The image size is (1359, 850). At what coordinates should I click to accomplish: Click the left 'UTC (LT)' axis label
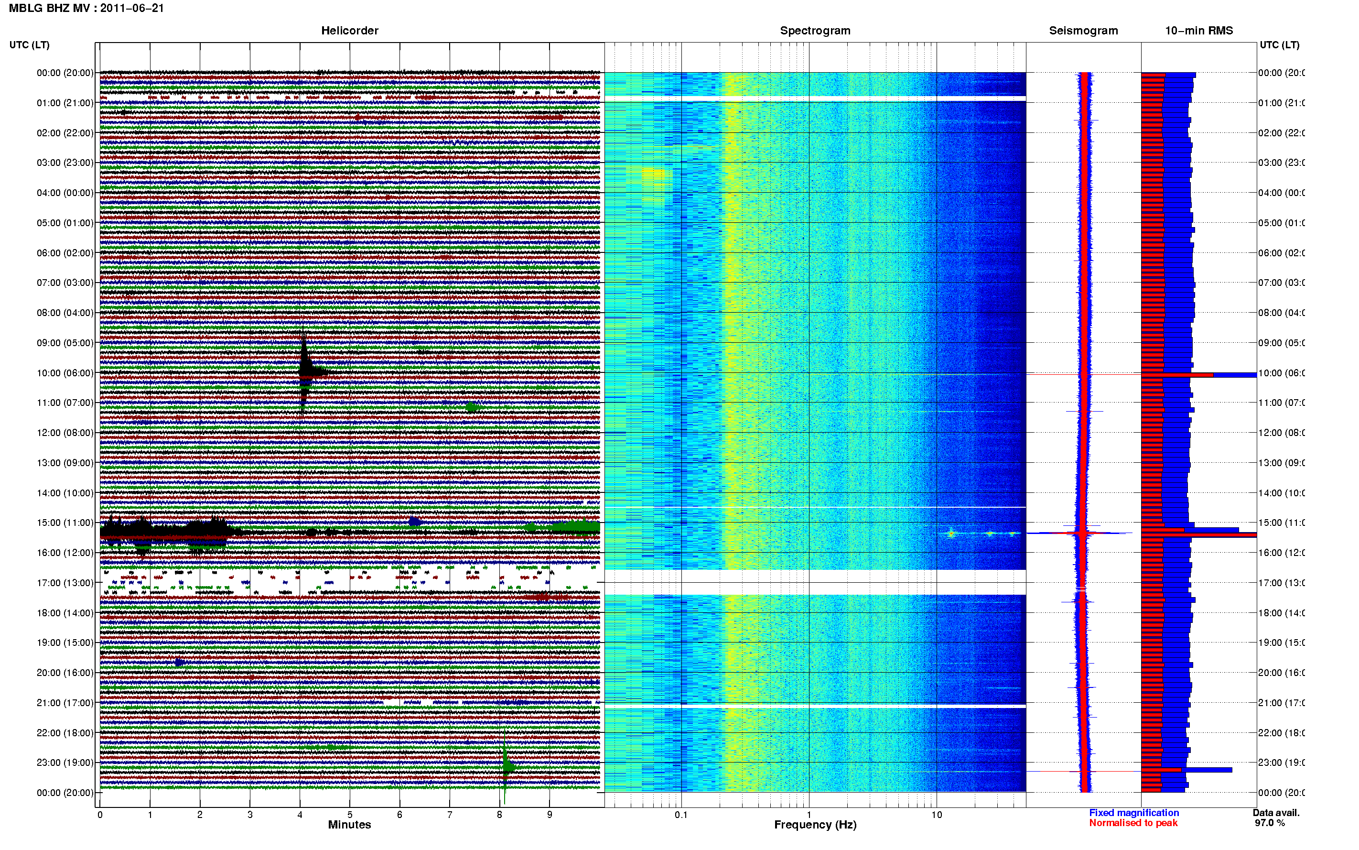29,45
